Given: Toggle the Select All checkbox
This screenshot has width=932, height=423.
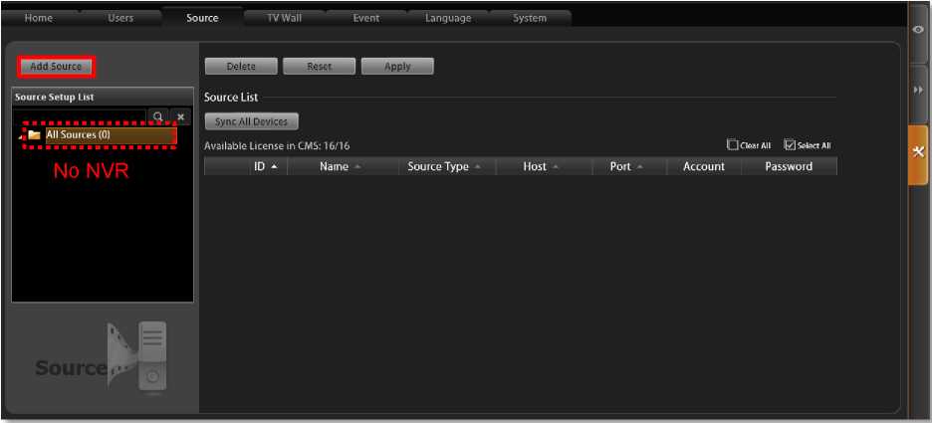Looking at the screenshot, I should pos(790,145).
